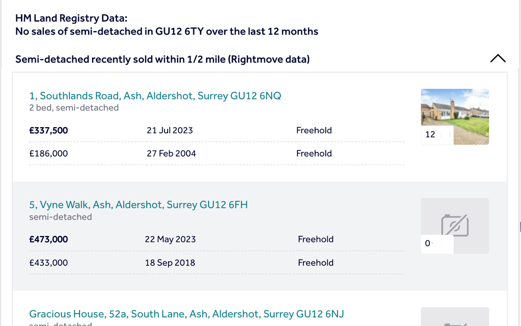Collapse the recently sold semi-detached section chevron

click(498, 59)
